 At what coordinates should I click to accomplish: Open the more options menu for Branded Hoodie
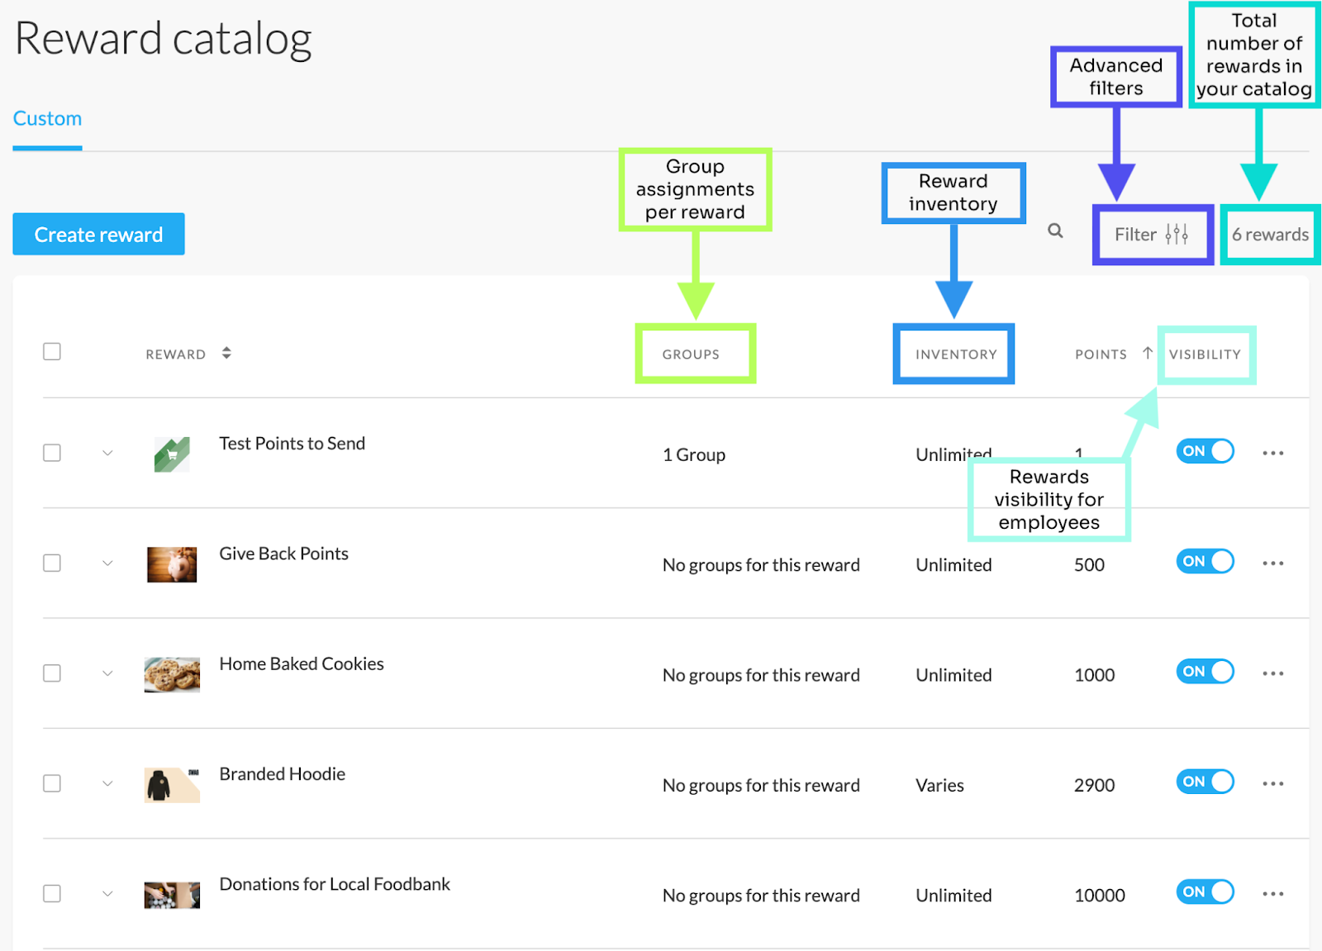tap(1273, 783)
